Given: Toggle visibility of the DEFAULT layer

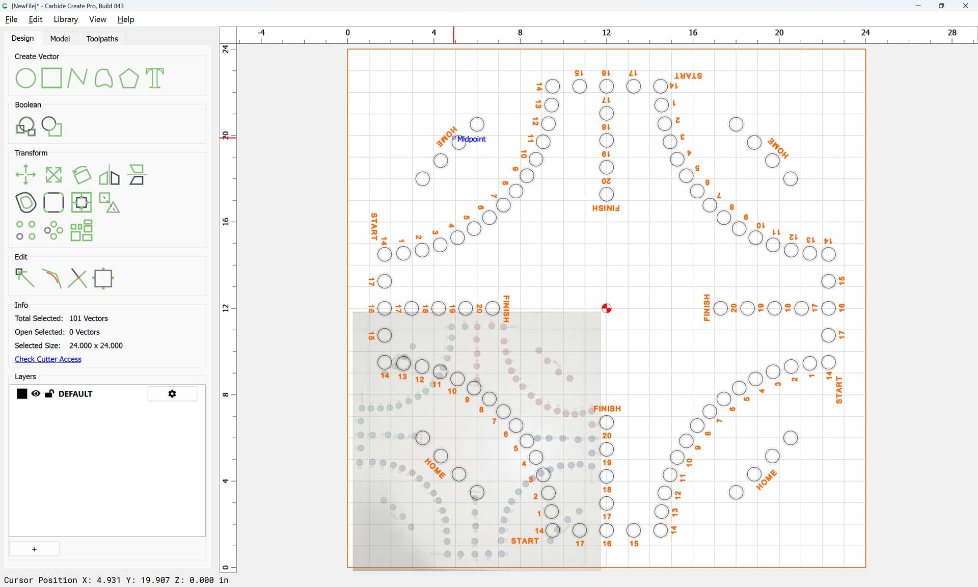Looking at the screenshot, I should pos(36,393).
